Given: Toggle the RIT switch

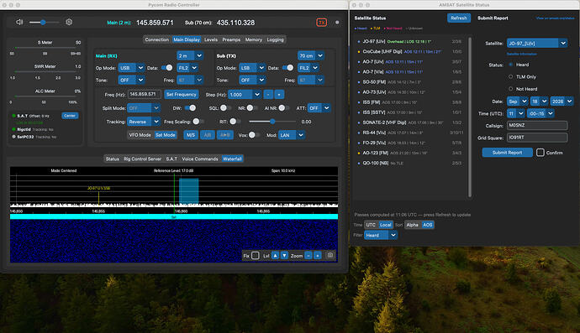Looking at the screenshot, I should pos(235,122).
